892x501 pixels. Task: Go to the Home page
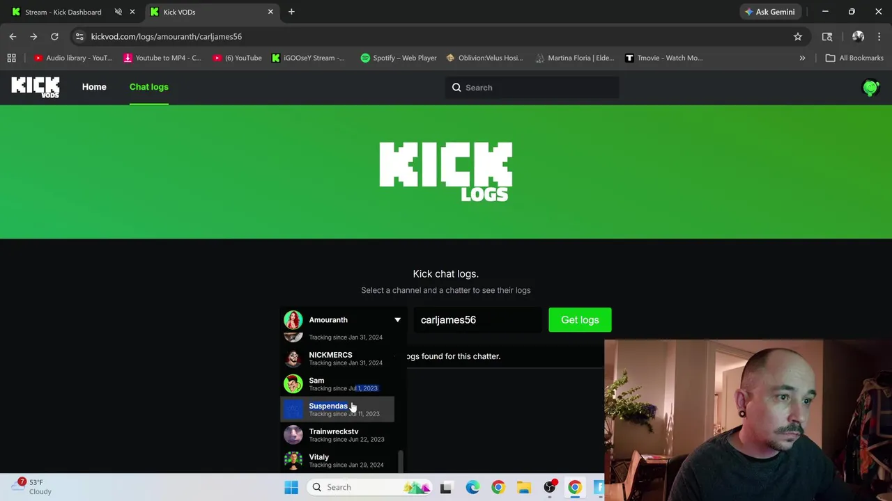[94, 87]
